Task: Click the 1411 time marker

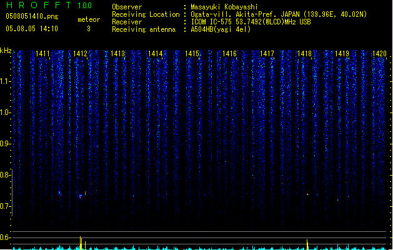Action: 42,54
